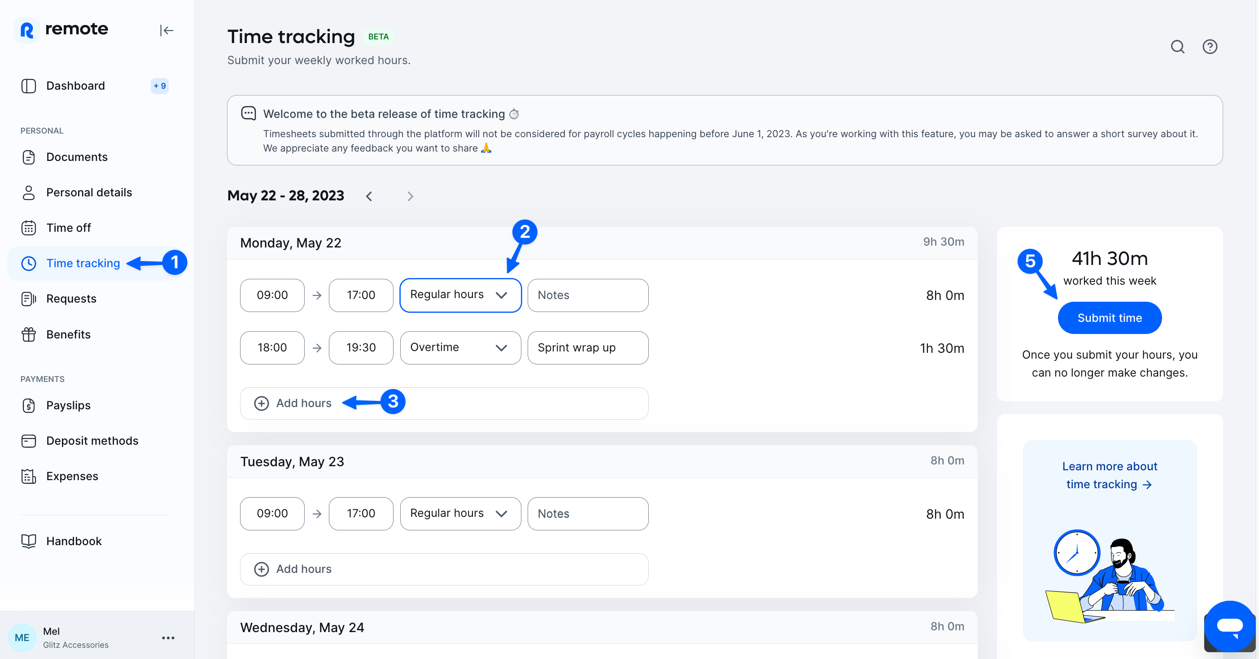Open the Expenses section
Image resolution: width=1259 pixels, height=659 pixels.
72,476
